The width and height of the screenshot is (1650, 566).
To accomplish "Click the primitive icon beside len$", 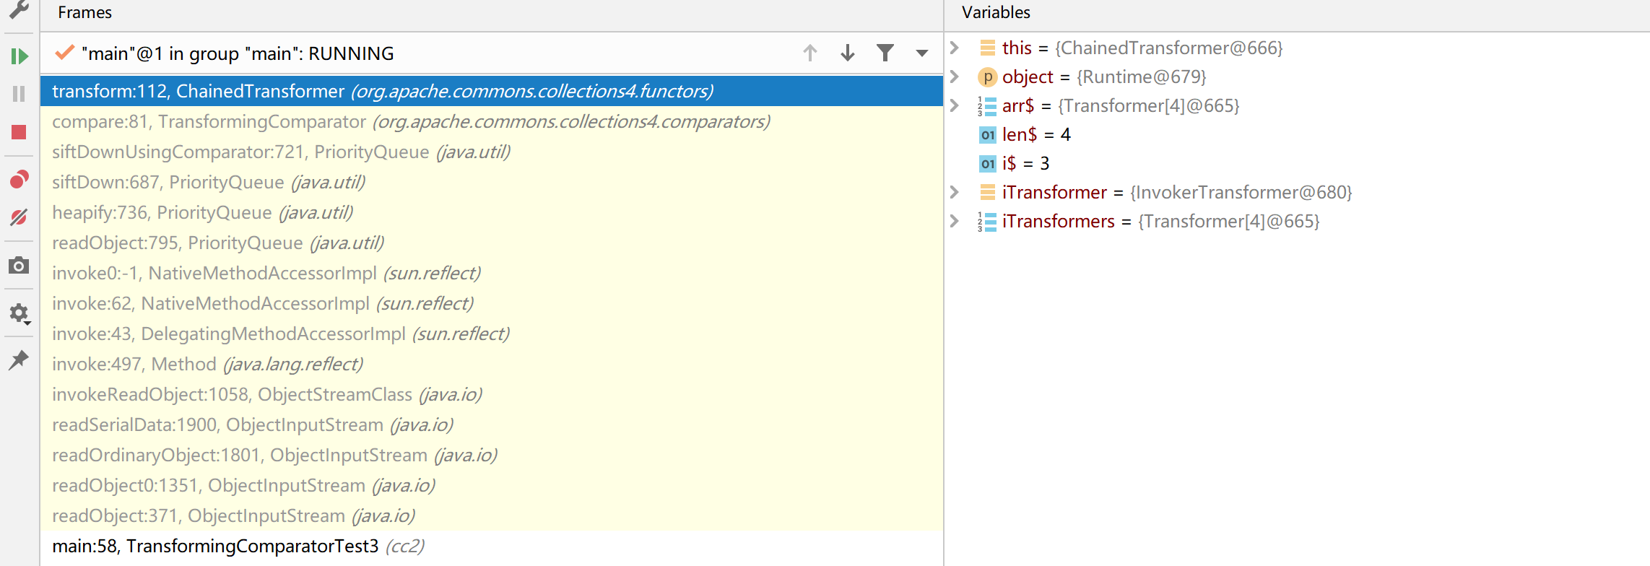I will tap(987, 134).
